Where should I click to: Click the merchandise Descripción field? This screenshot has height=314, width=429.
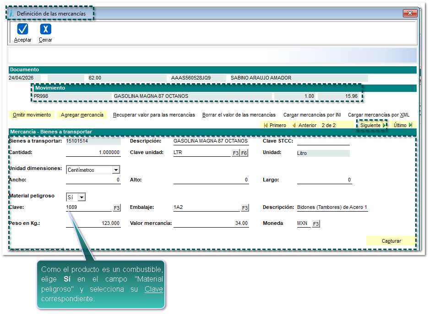point(211,141)
